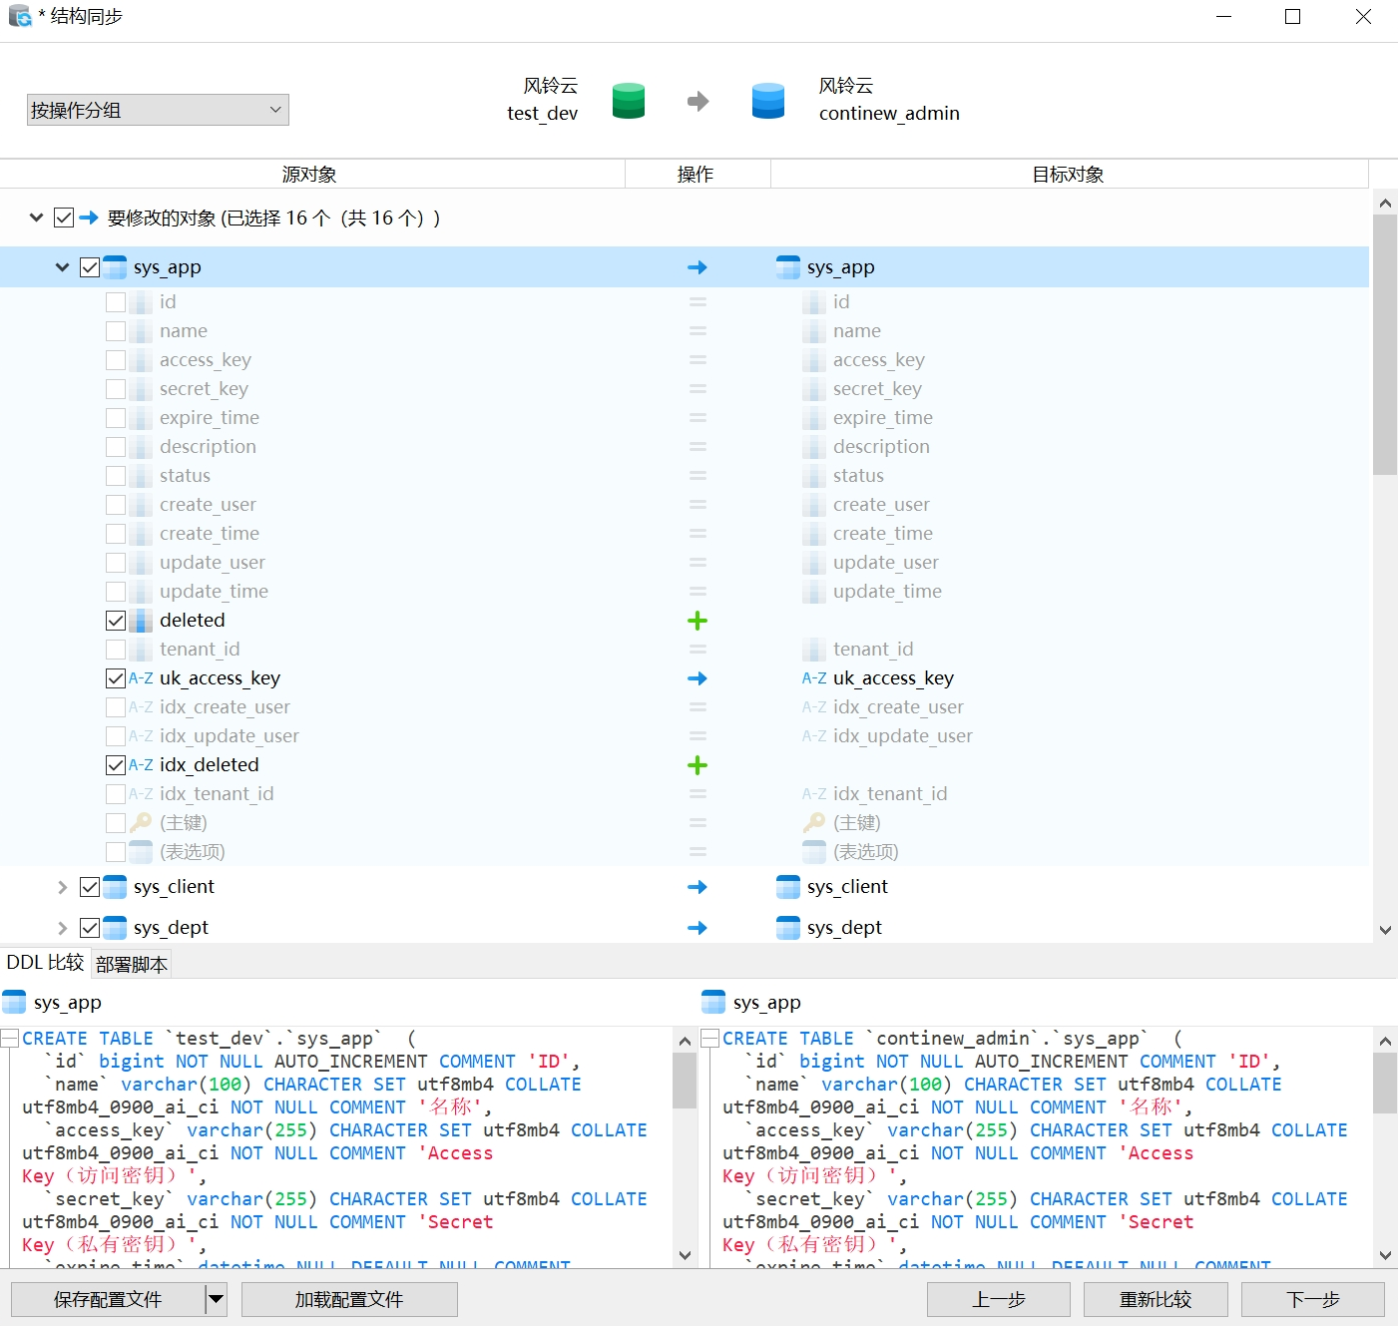Uncheck the idx_deleted index checkbox
Screen dimensions: 1398x1326
click(116, 765)
